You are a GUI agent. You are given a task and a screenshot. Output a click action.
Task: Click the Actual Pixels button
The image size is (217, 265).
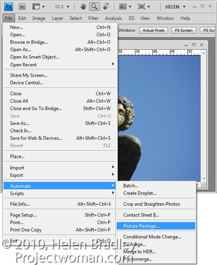(154, 30)
